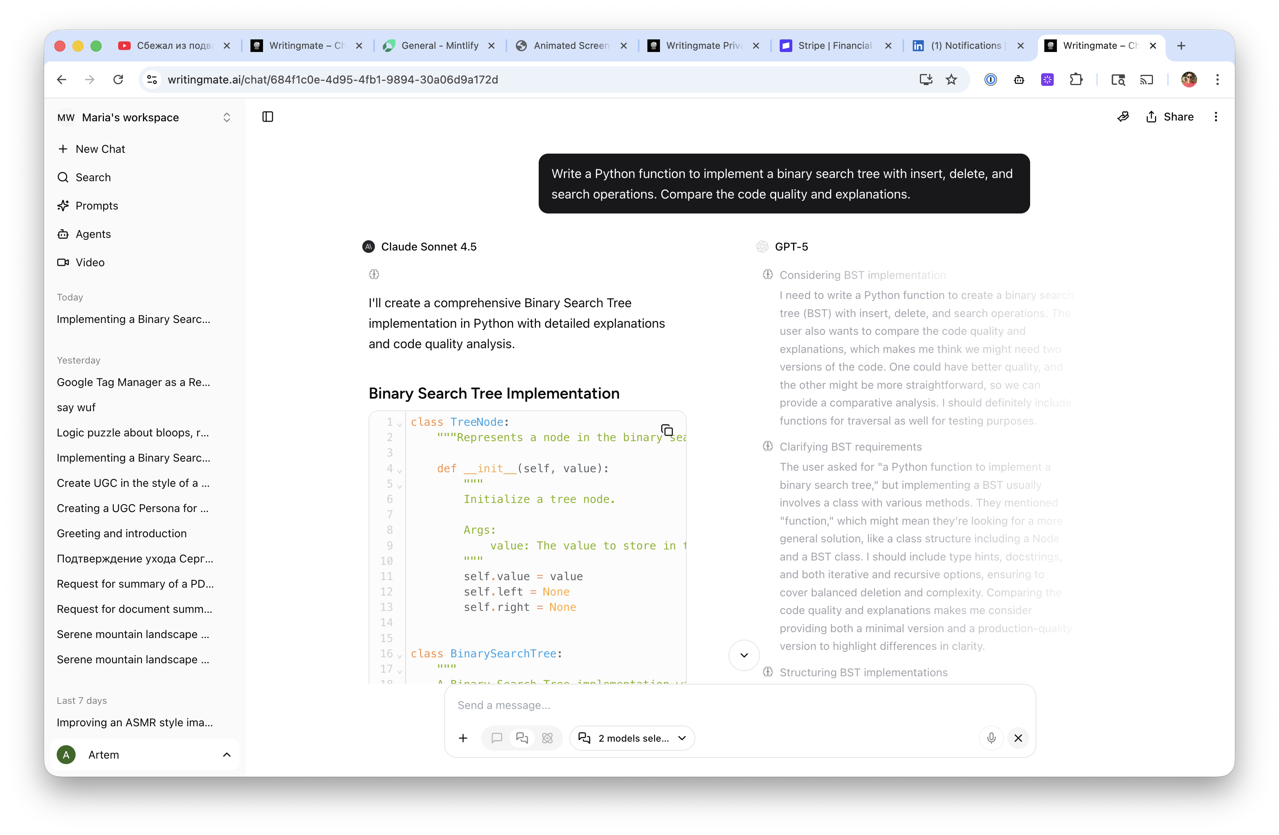The height and width of the screenshot is (835, 1279).
Task: Click the install app icon in address bar
Action: pos(925,80)
